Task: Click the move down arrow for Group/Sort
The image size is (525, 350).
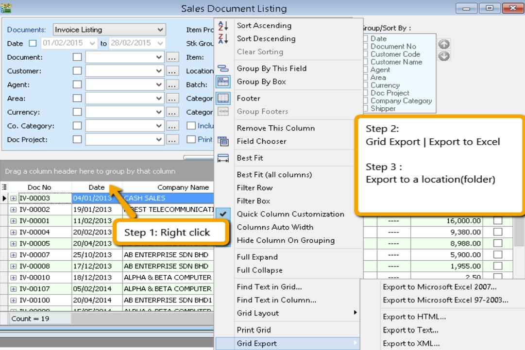Action: pos(444,56)
